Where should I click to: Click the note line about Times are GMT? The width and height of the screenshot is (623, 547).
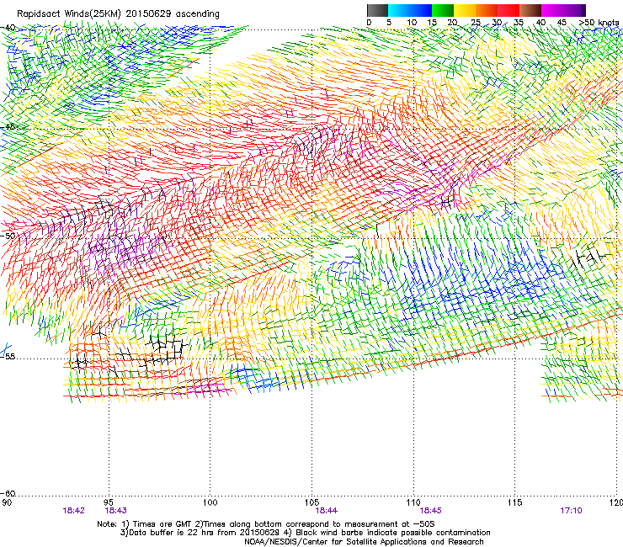[x=265, y=524]
